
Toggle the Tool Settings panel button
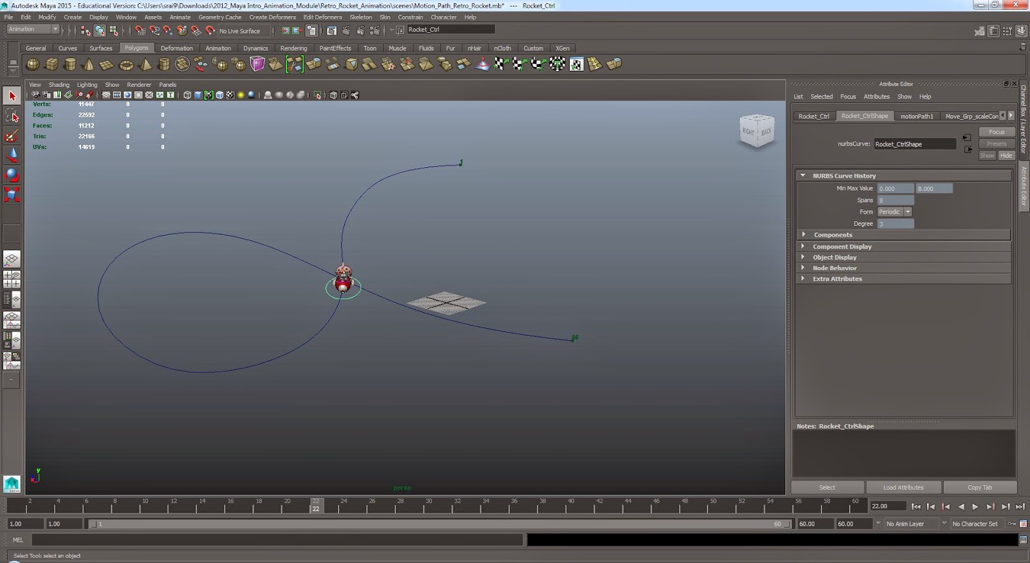pos(1008,31)
